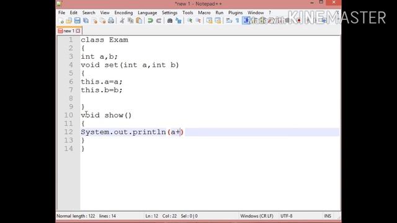Start macro recording with red dot icon

[299, 20]
